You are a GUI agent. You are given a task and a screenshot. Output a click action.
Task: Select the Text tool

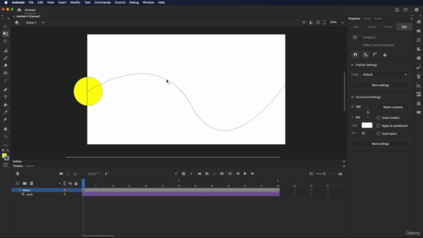pyautogui.click(x=5, y=97)
